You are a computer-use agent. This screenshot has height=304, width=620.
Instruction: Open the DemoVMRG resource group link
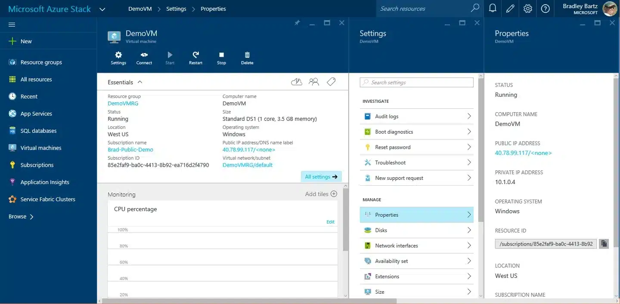click(x=123, y=103)
